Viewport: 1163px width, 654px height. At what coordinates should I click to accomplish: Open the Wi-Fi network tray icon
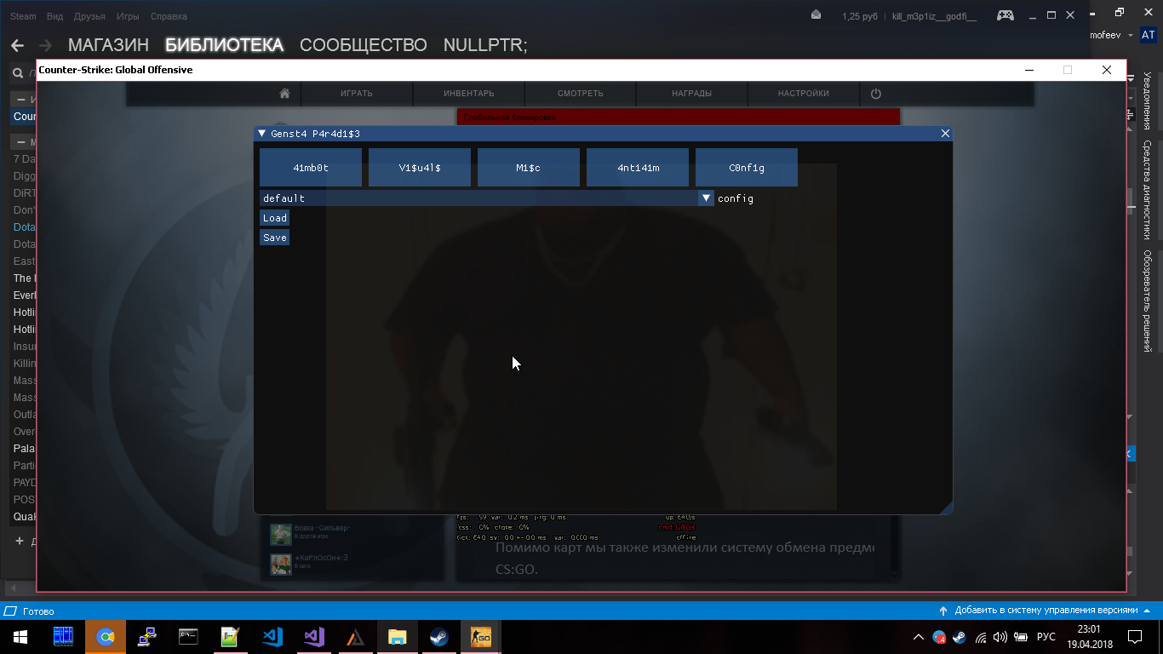[x=981, y=637]
